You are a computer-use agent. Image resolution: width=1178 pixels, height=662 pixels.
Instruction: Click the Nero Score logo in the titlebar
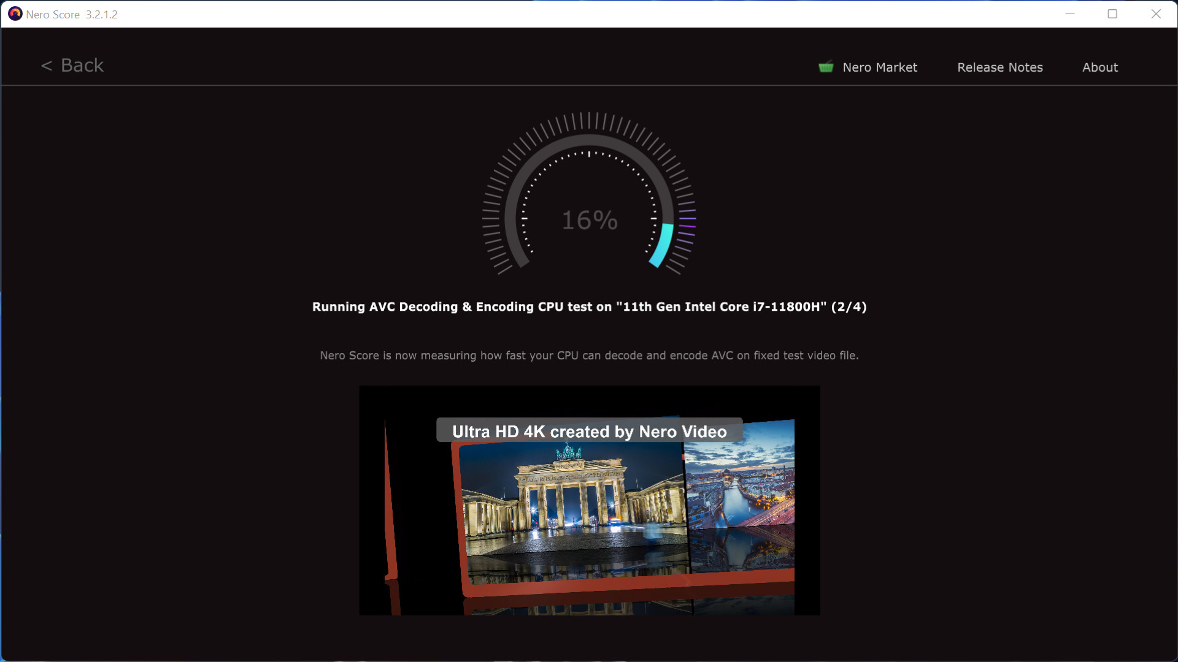(x=15, y=13)
